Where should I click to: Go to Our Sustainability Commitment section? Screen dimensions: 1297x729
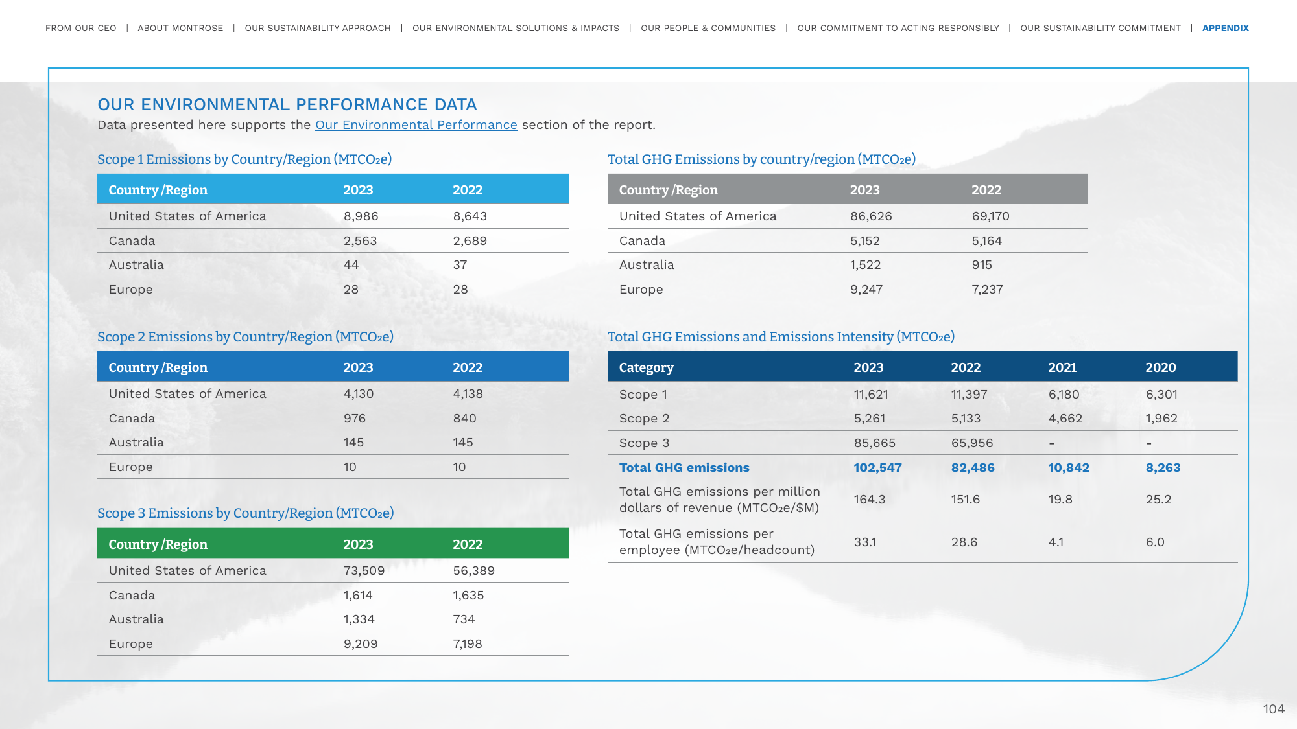pos(1101,28)
